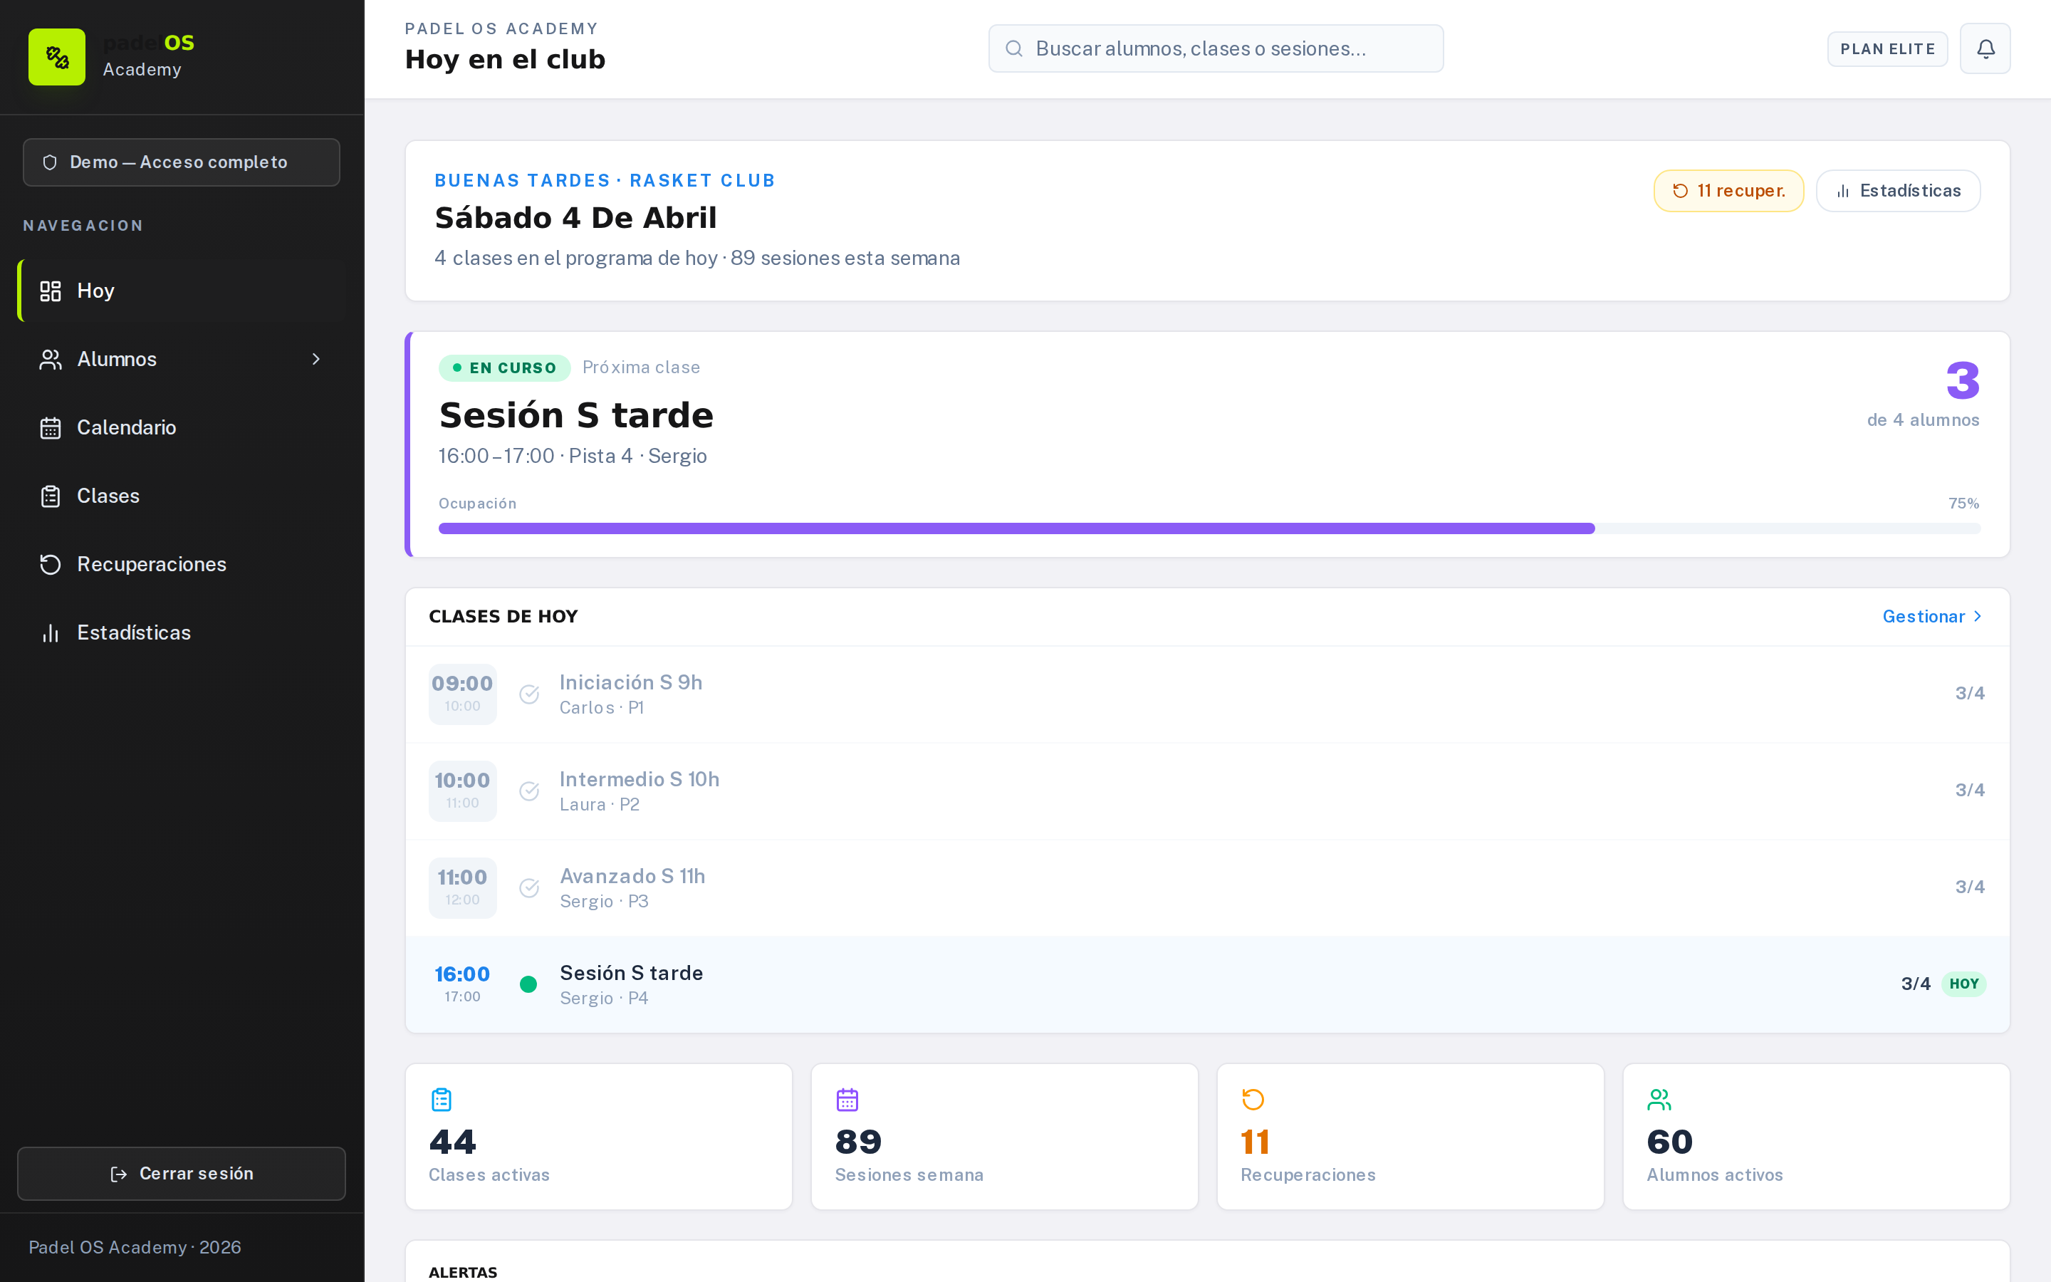Click the 16:00 time label
Image resolution: width=2051 pixels, height=1282 pixels.
point(462,974)
